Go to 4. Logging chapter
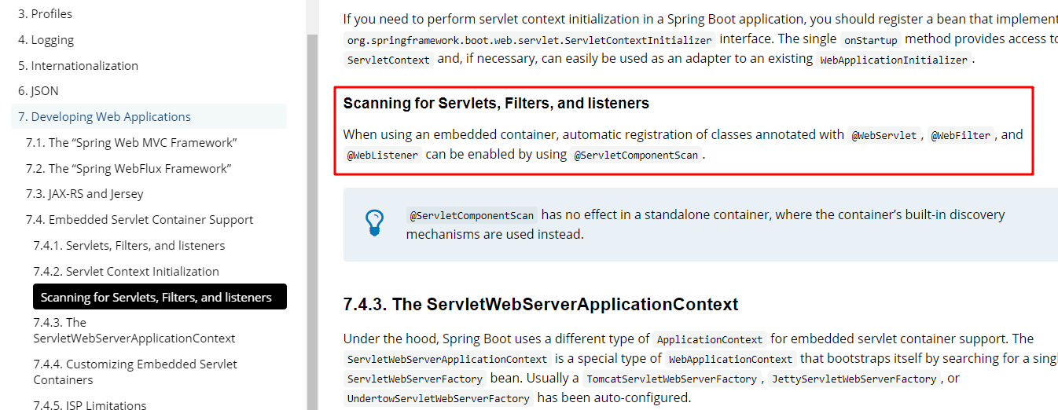This screenshot has height=410, width=1058. coord(46,40)
